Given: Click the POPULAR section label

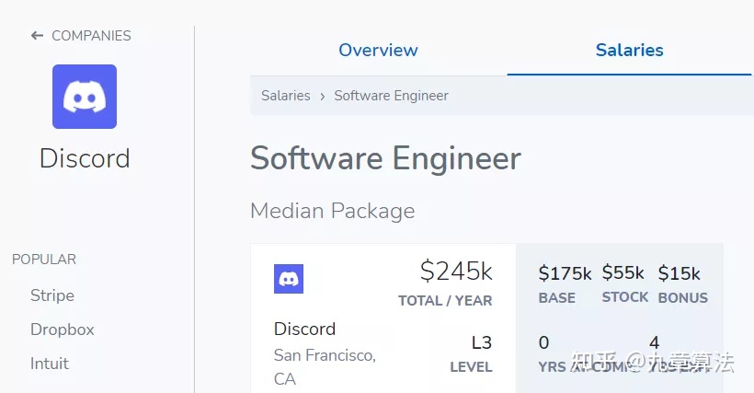Looking at the screenshot, I should [44, 260].
